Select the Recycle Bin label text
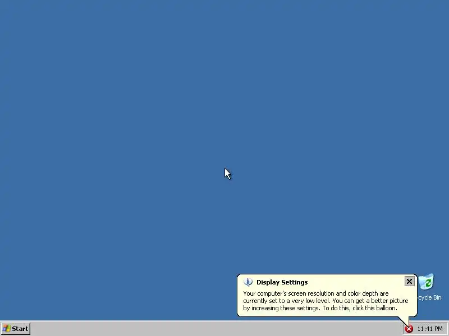The height and width of the screenshot is (336, 449). pos(429,297)
